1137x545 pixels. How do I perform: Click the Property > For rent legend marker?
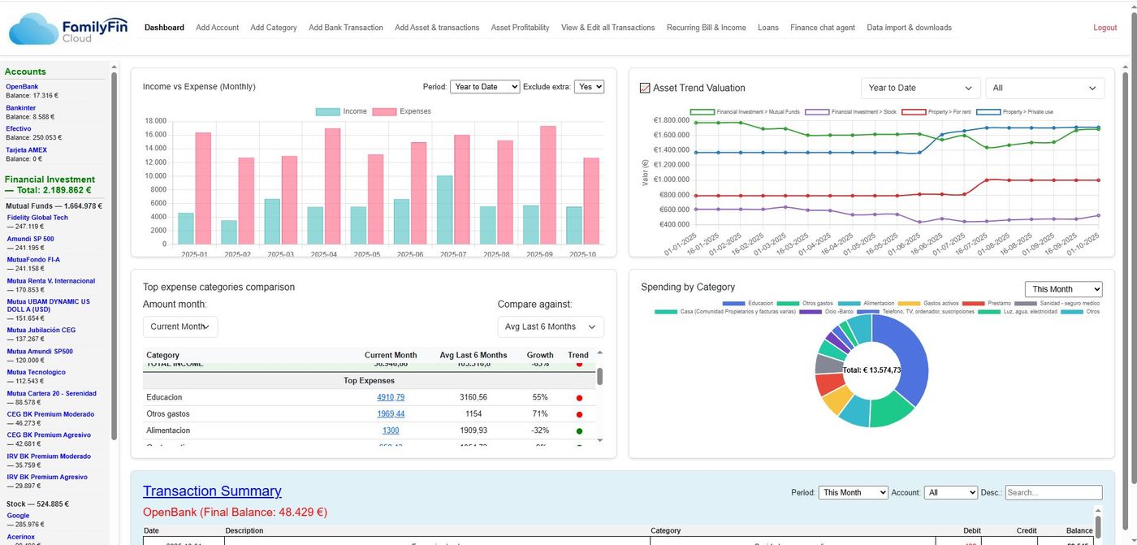click(x=915, y=111)
